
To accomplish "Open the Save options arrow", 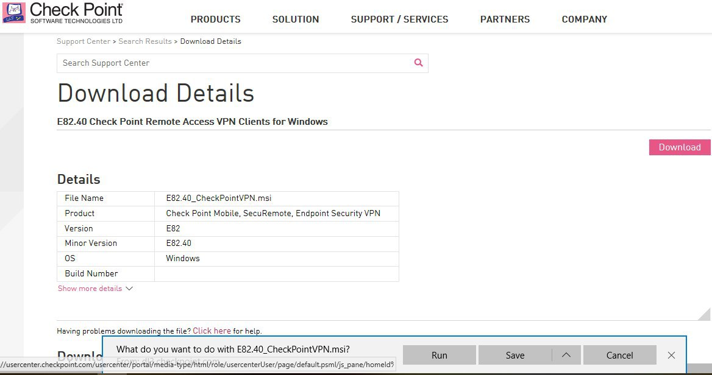I will [566, 355].
